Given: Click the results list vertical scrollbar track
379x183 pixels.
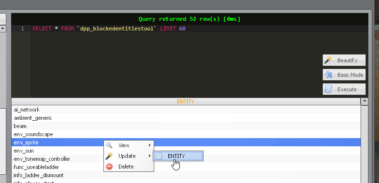Looking at the screenshot, I should pos(364,144).
